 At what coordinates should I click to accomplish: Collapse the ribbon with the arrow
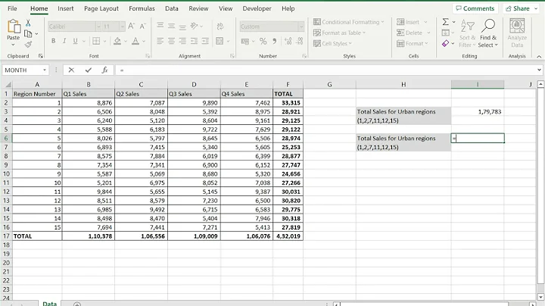[x=539, y=56]
